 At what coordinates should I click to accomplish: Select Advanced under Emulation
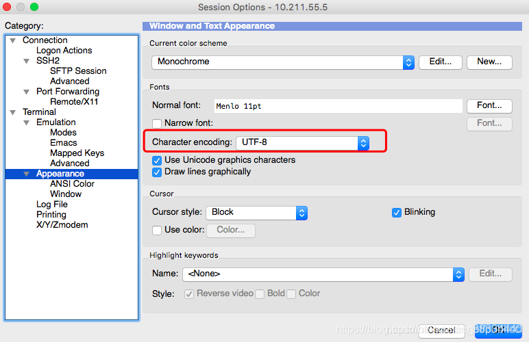pos(70,163)
